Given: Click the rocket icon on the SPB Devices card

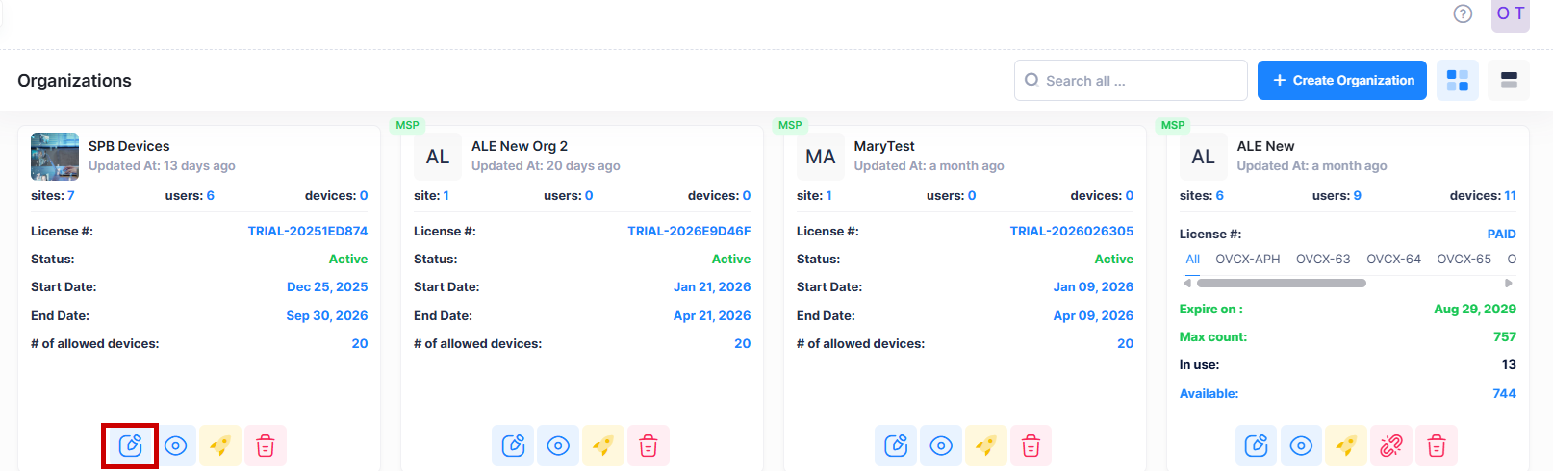Looking at the screenshot, I should pos(219,446).
